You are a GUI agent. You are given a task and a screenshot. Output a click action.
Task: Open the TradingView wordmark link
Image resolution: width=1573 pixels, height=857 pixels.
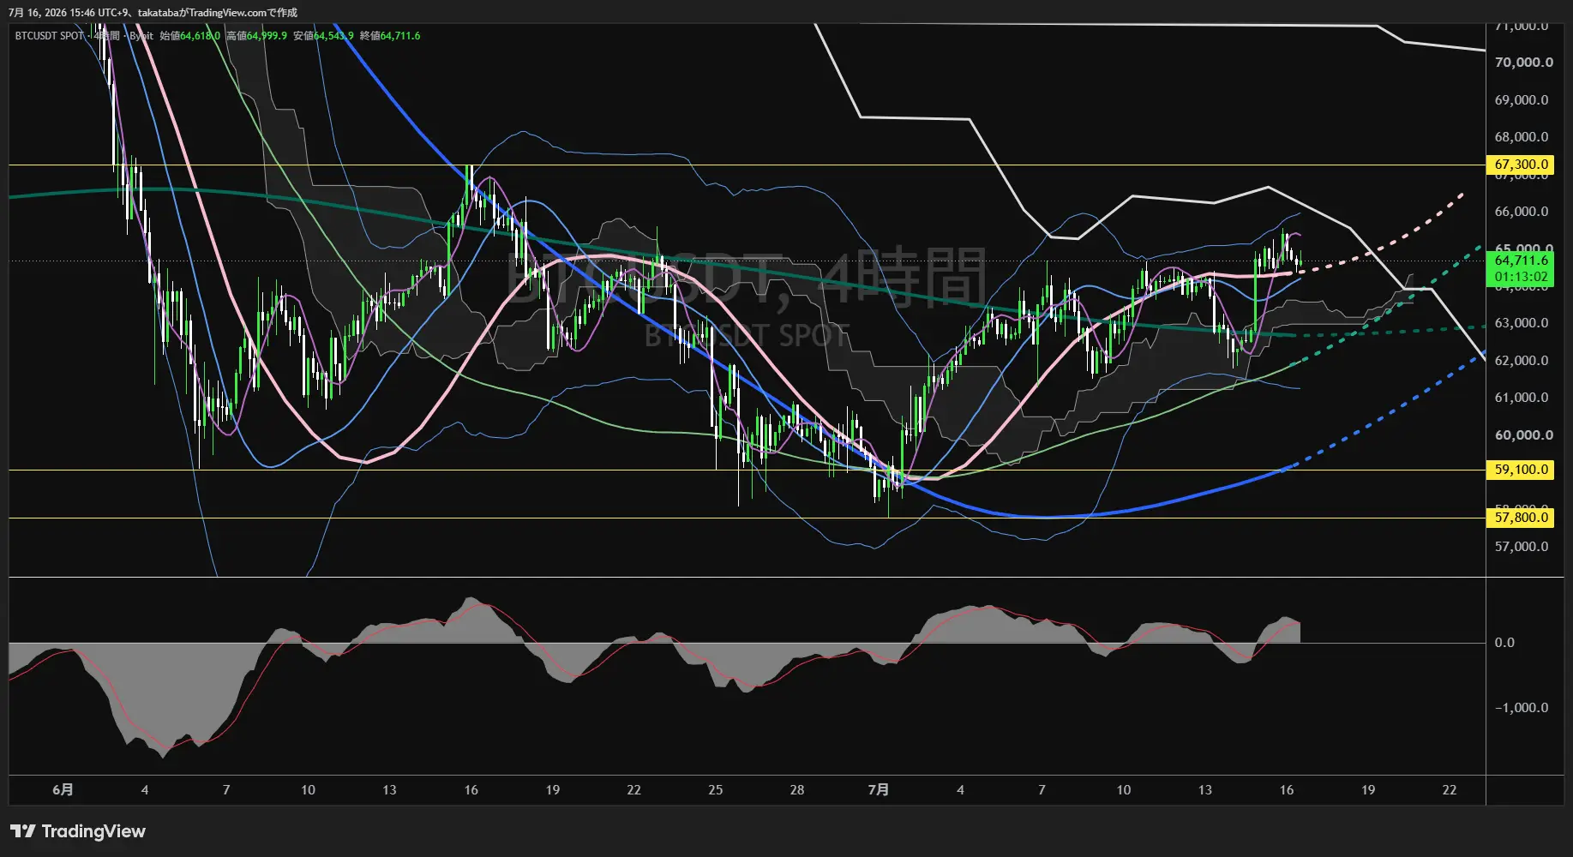[x=93, y=831]
